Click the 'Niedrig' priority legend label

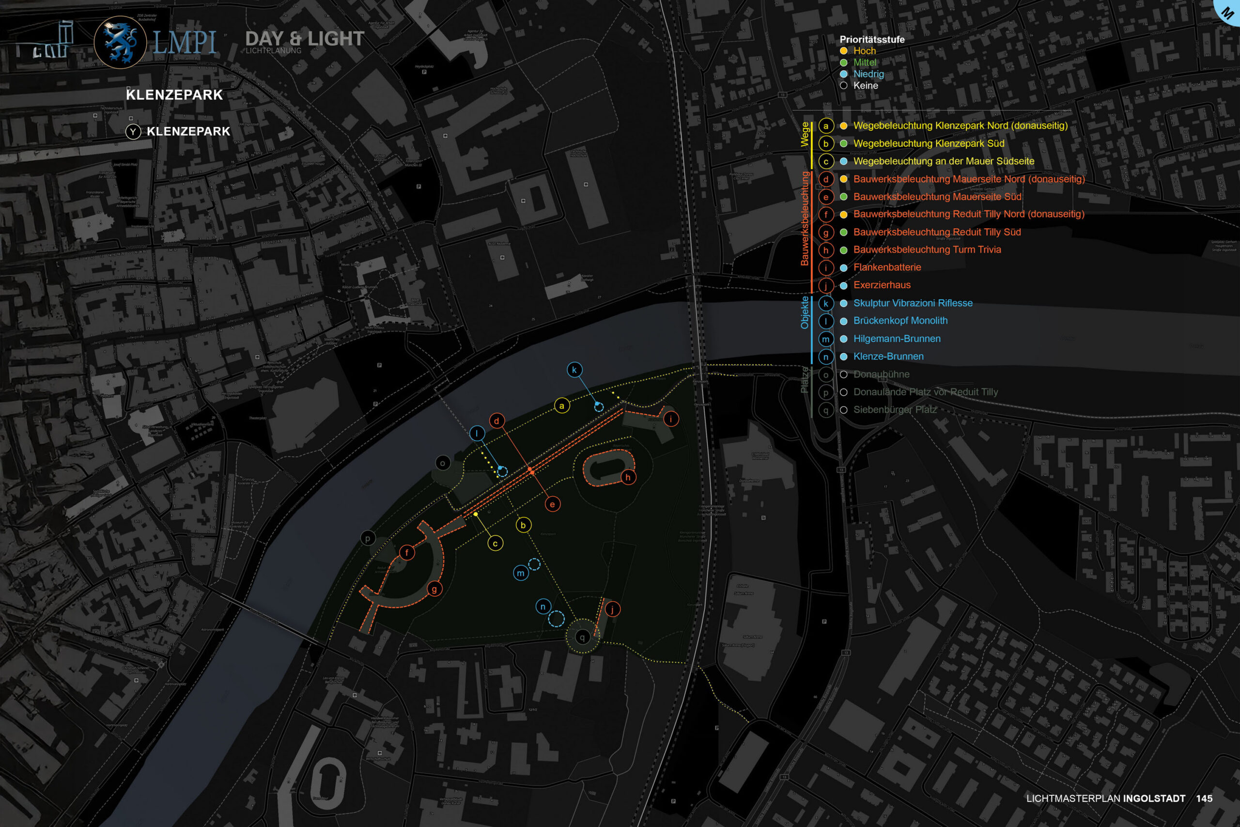pos(868,74)
